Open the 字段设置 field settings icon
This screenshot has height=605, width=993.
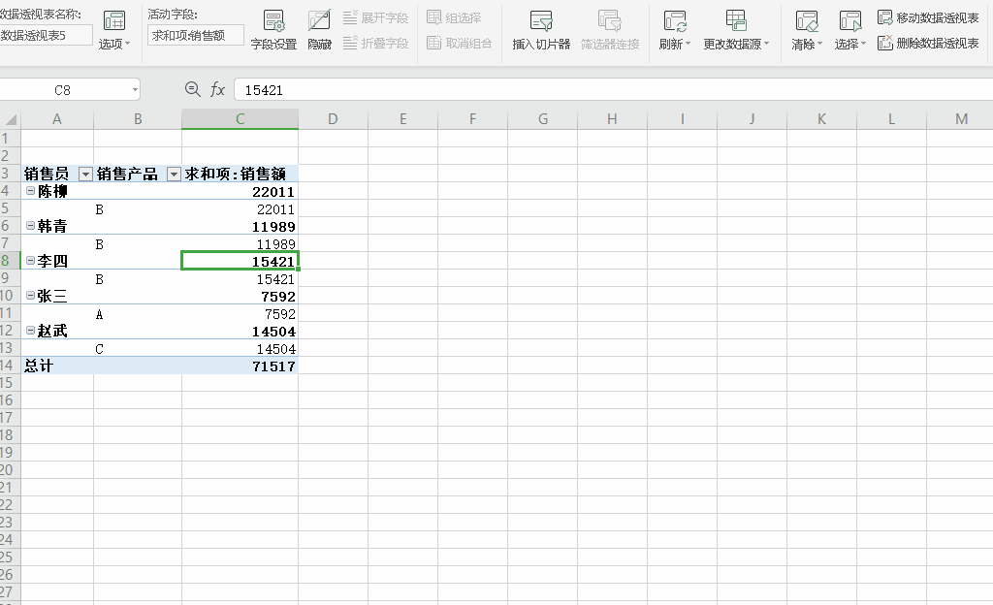273,21
